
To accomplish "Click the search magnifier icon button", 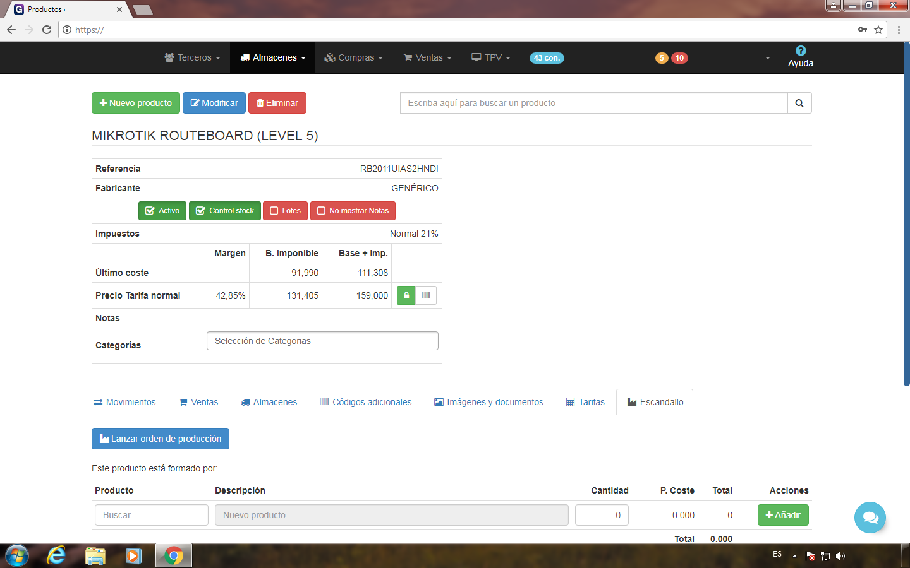I will [799, 103].
